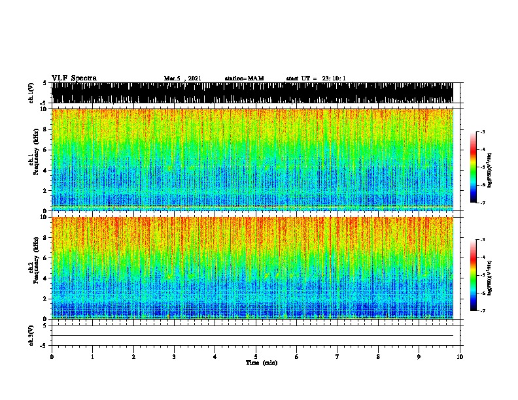Click the ch.1 waveform panel at top

pos(252,93)
